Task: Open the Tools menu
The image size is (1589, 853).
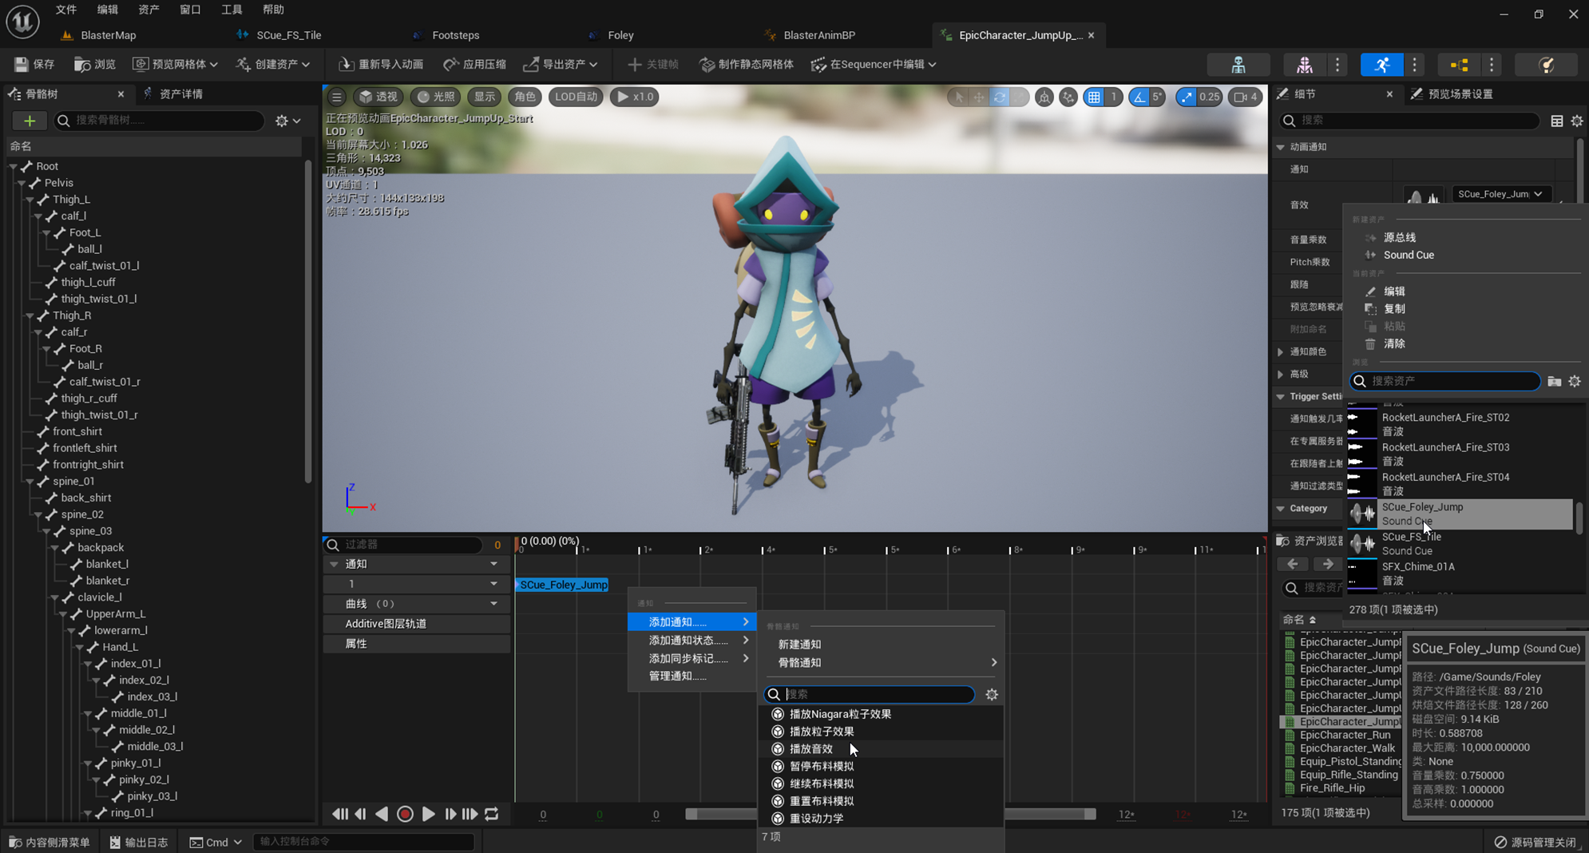Action: coord(232,10)
